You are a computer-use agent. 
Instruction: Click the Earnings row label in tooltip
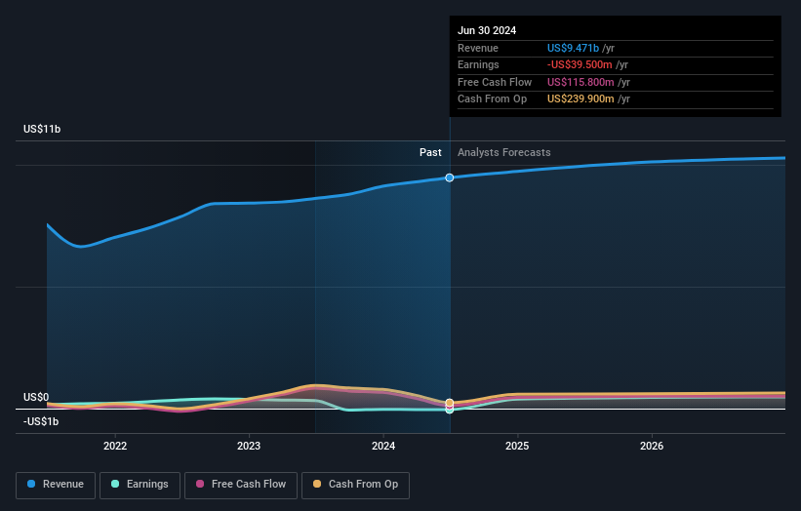478,64
